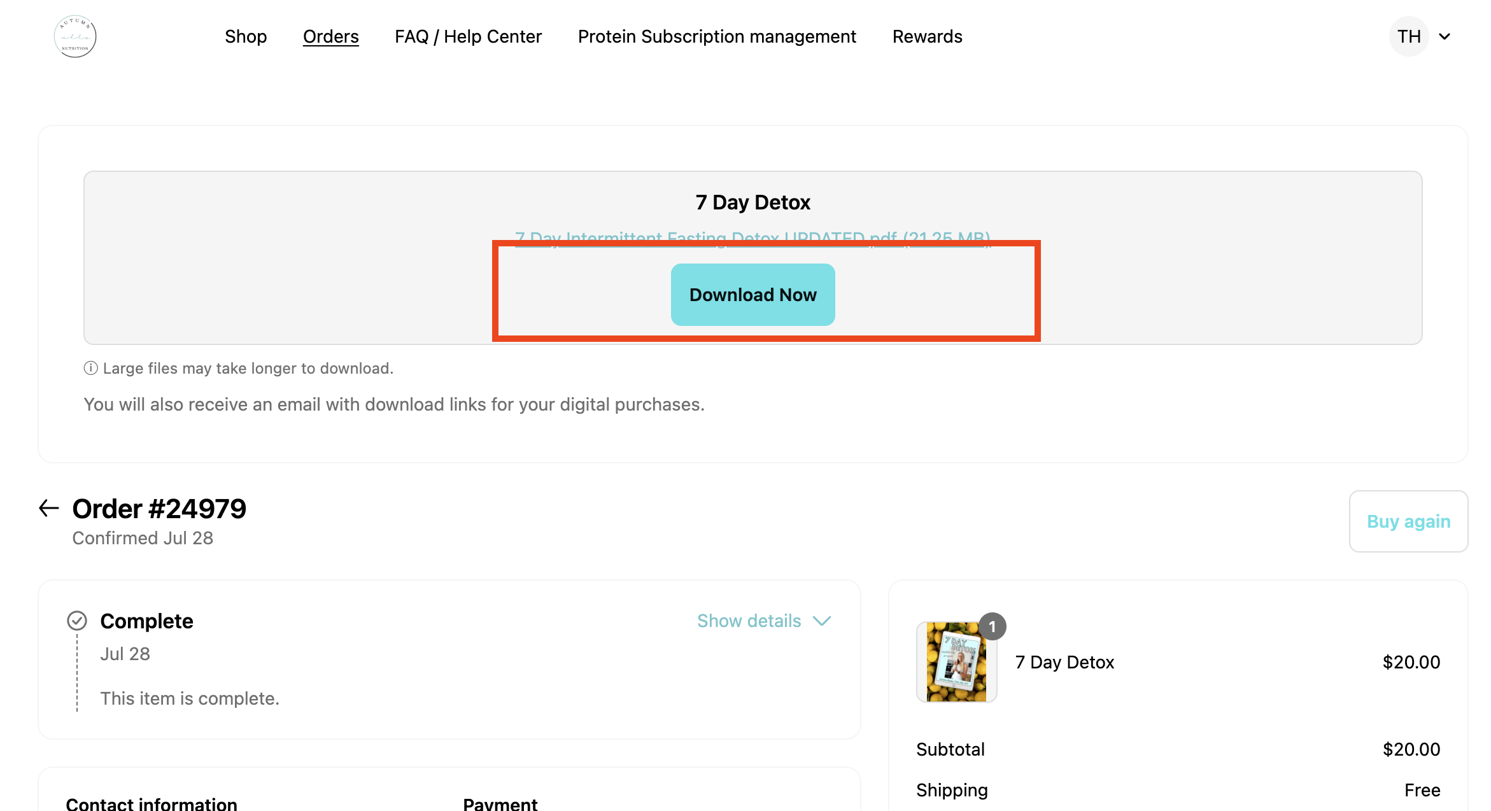
Task: Open the account dropdown chevron
Action: click(1445, 36)
